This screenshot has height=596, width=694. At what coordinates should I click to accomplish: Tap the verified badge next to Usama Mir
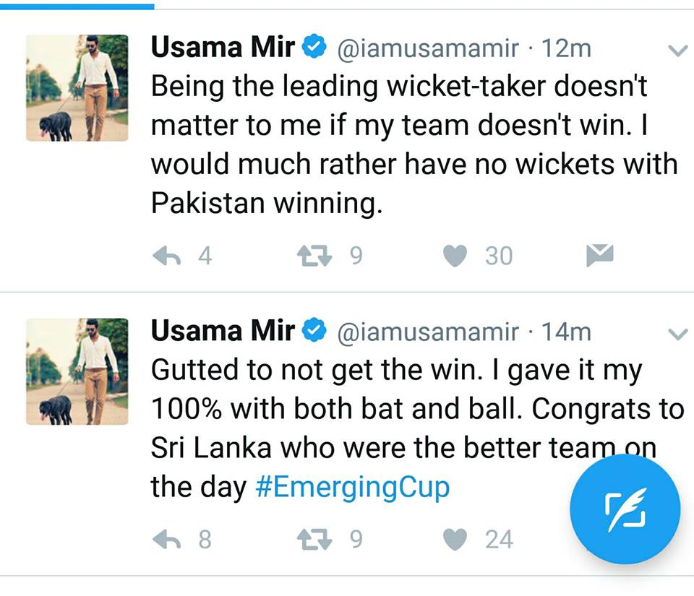click(x=313, y=46)
